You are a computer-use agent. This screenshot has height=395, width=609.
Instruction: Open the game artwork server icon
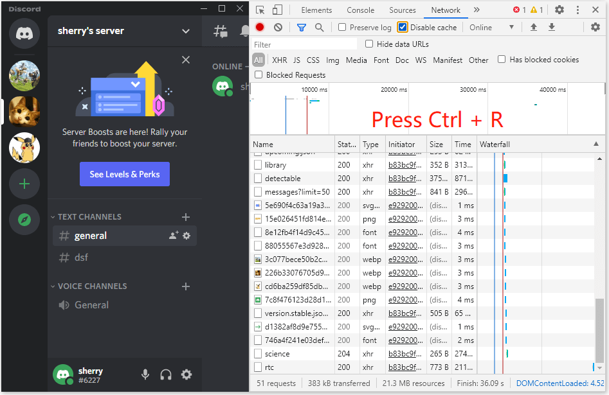[x=24, y=76]
